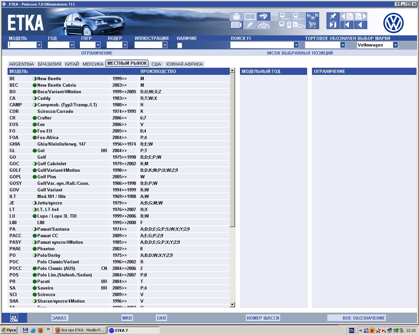The width and height of the screenshot is (419, 335).
Task: Open the ТОРГОВОЕ ОБОЗНАЧЕН dropdown arrow
Action: (343, 45)
